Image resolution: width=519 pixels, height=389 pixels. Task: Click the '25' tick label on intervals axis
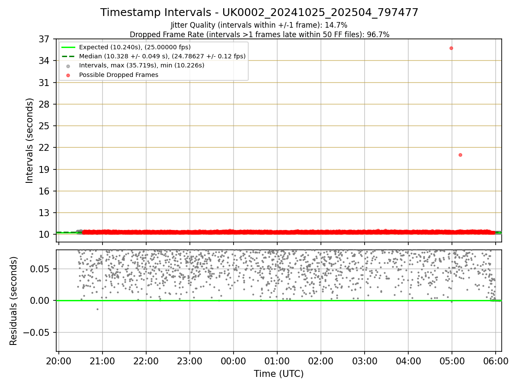tap(44, 126)
